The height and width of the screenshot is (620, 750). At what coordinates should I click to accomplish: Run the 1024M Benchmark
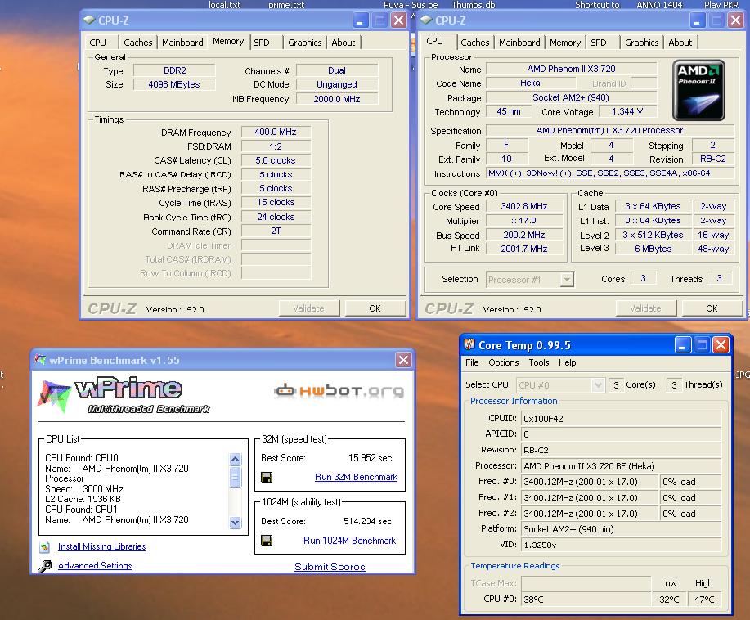[x=350, y=541]
